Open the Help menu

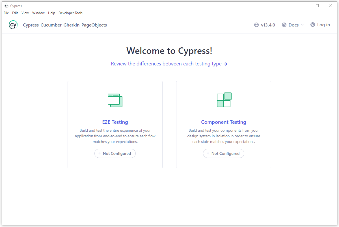(x=51, y=13)
